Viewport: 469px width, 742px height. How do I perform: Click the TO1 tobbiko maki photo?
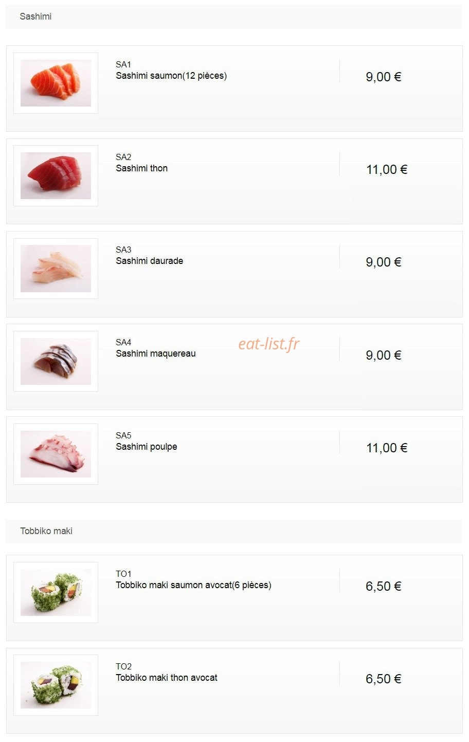pos(56,592)
